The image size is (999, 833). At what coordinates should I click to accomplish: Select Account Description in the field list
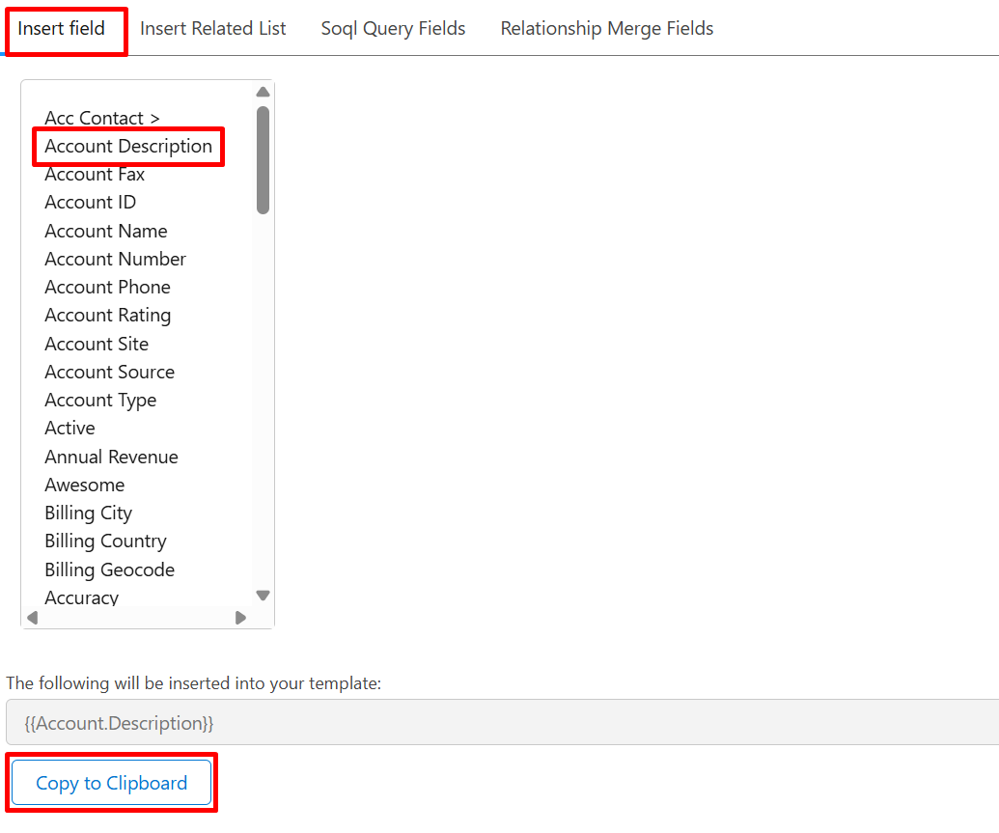tap(127, 147)
